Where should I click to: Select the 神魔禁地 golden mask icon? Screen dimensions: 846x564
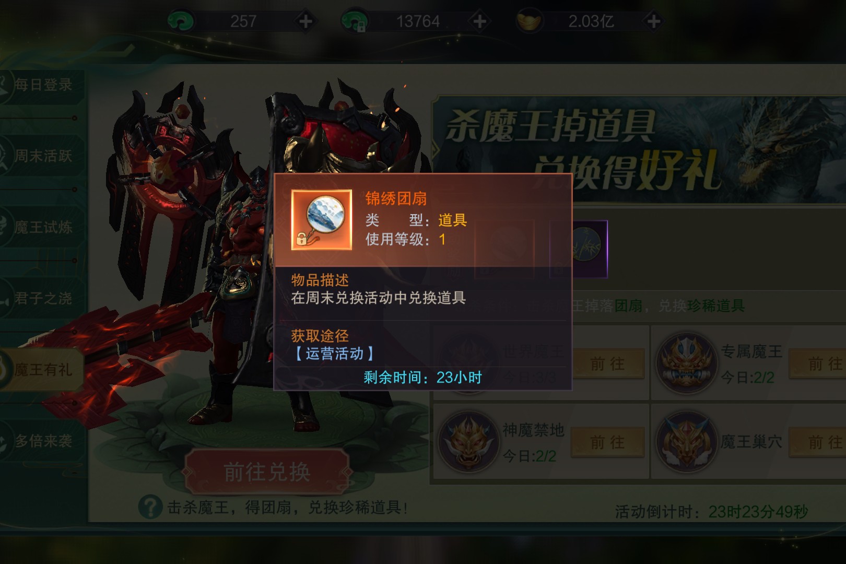pos(468,442)
